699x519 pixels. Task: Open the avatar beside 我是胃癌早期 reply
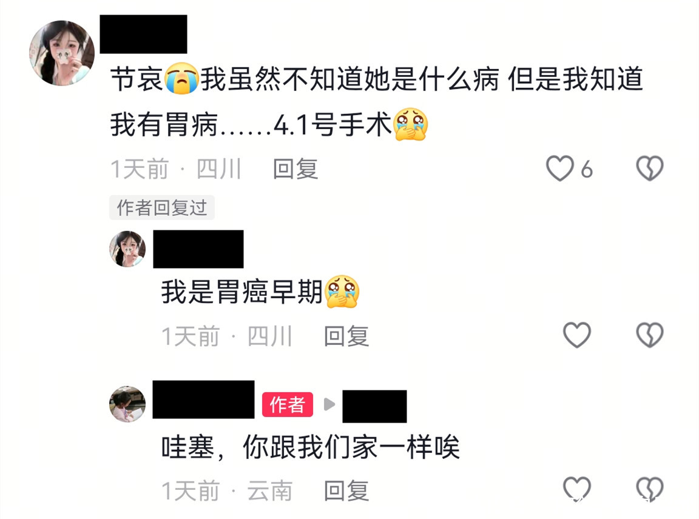(x=127, y=249)
